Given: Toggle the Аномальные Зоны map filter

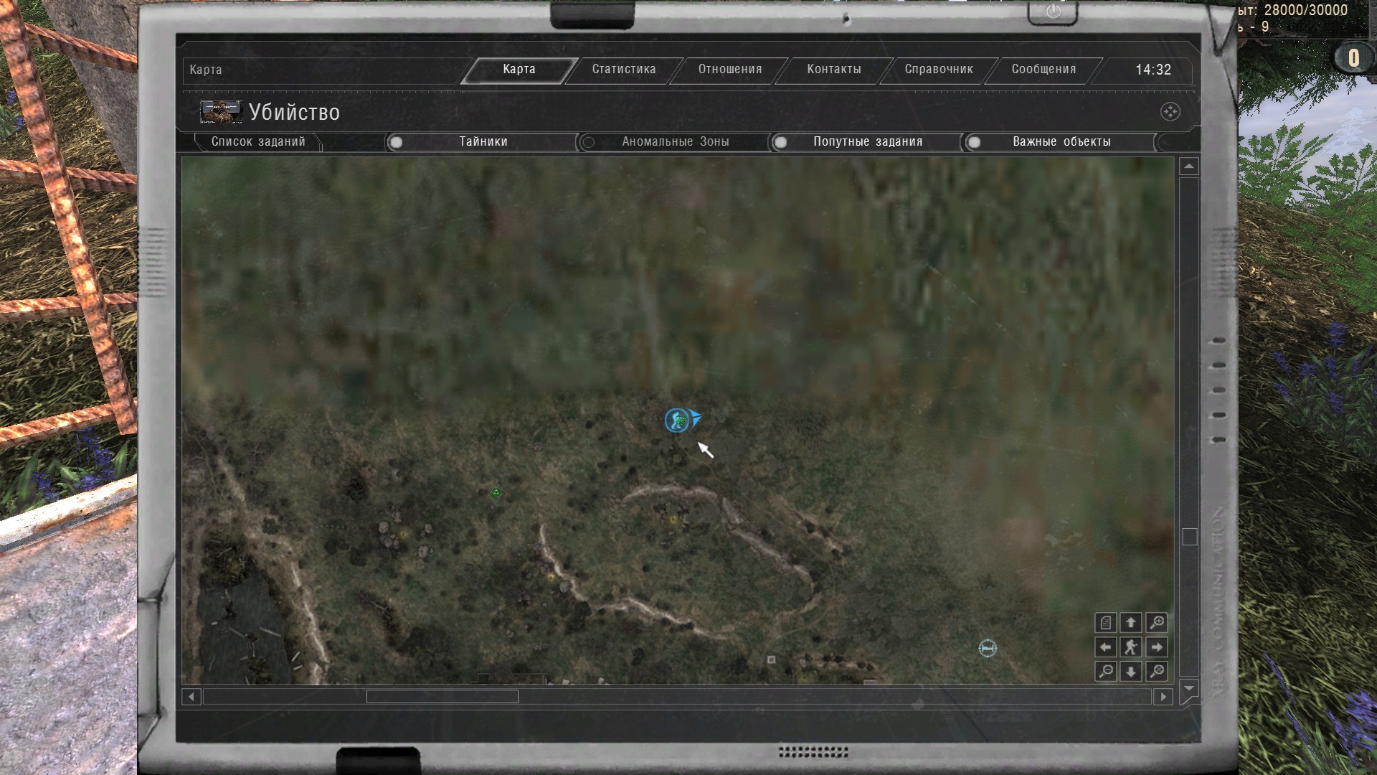Looking at the screenshot, I should [674, 142].
